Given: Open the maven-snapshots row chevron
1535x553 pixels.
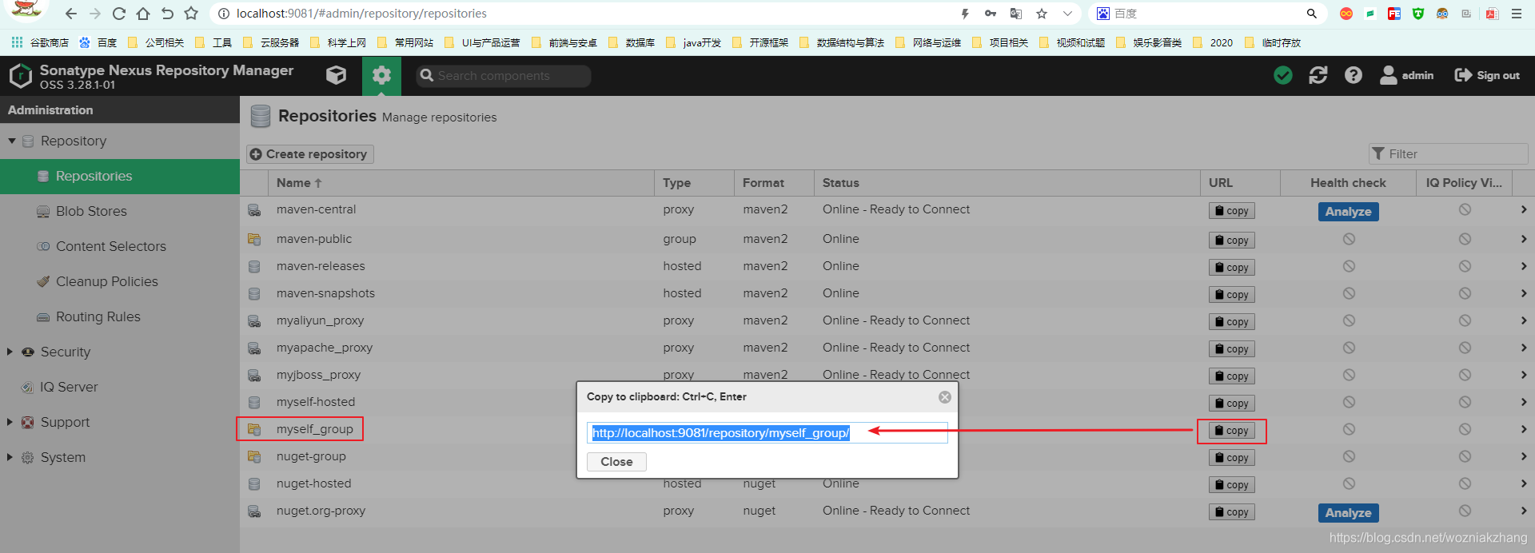Looking at the screenshot, I should point(1524,293).
